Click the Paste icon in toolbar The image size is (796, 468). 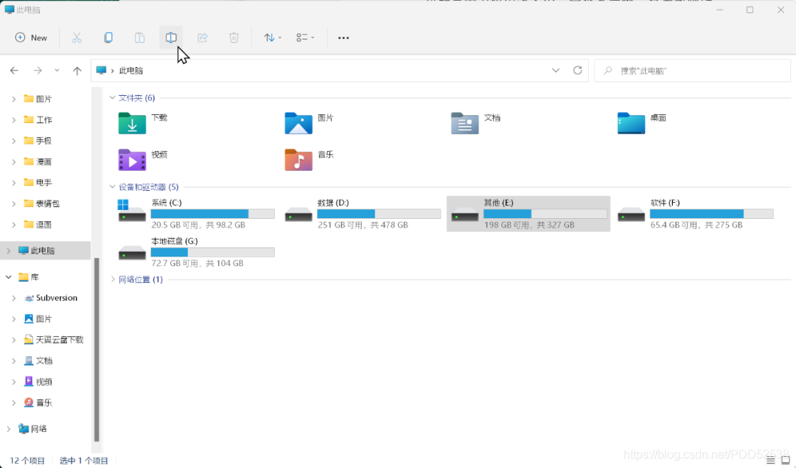[x=139, y=38]
